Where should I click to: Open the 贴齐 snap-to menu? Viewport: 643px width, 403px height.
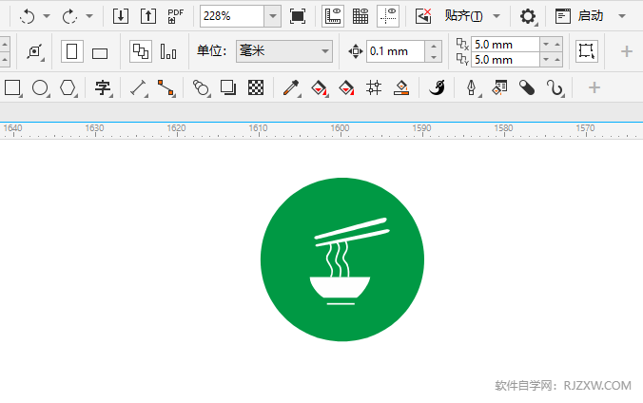(464, 16)
